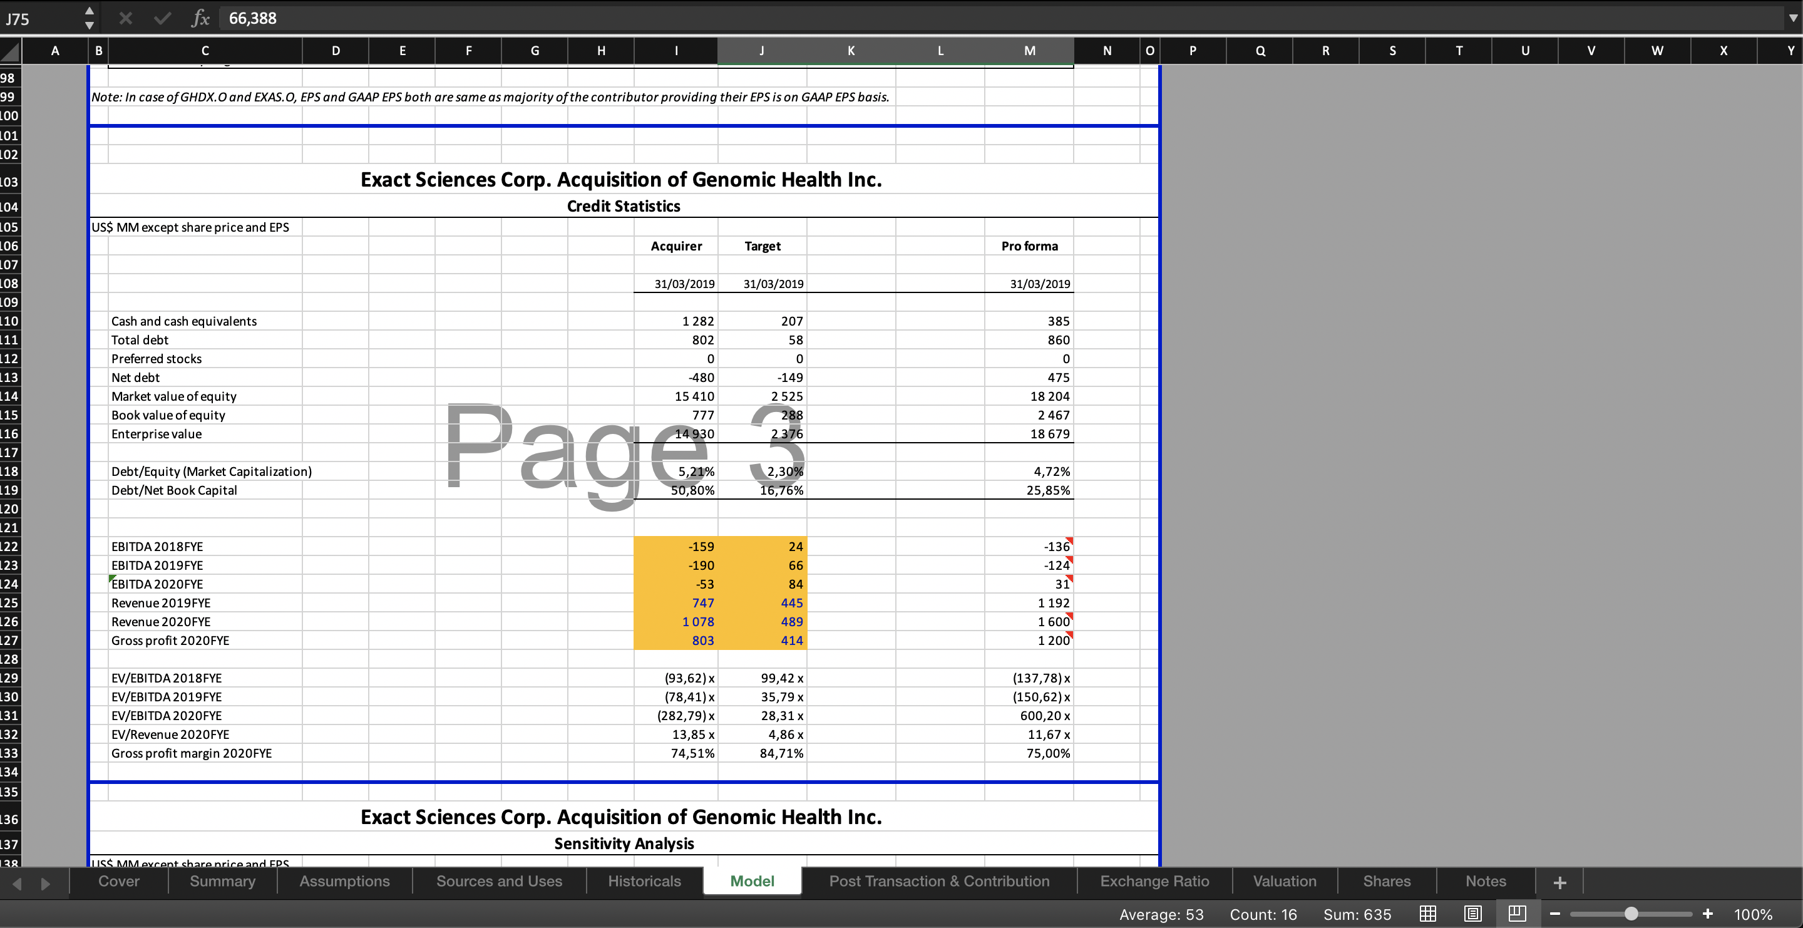Select pro forma Enterprise value 18 679
The image size is (1803, 928).
point(1029,434)
